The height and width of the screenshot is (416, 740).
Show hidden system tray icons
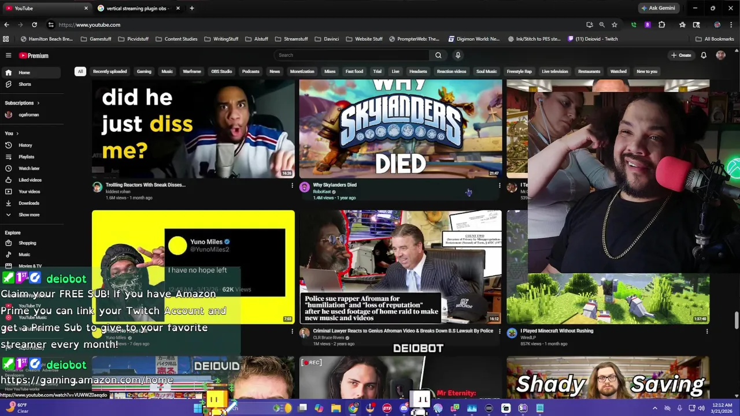point(654,408)
